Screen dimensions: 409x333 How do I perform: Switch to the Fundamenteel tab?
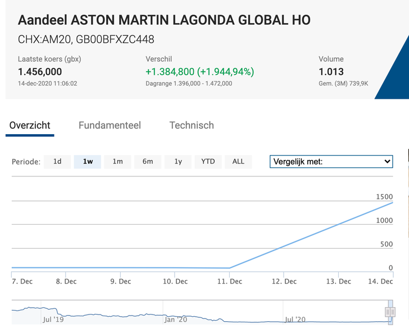click(x=110, y=125)
